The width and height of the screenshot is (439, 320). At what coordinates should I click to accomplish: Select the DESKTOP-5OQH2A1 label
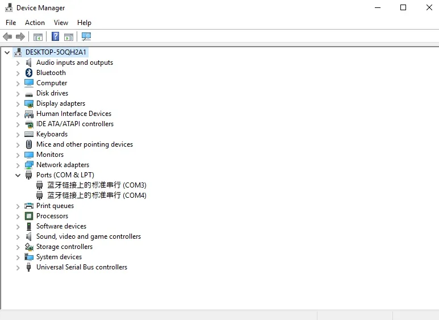(x=56, y=52)
